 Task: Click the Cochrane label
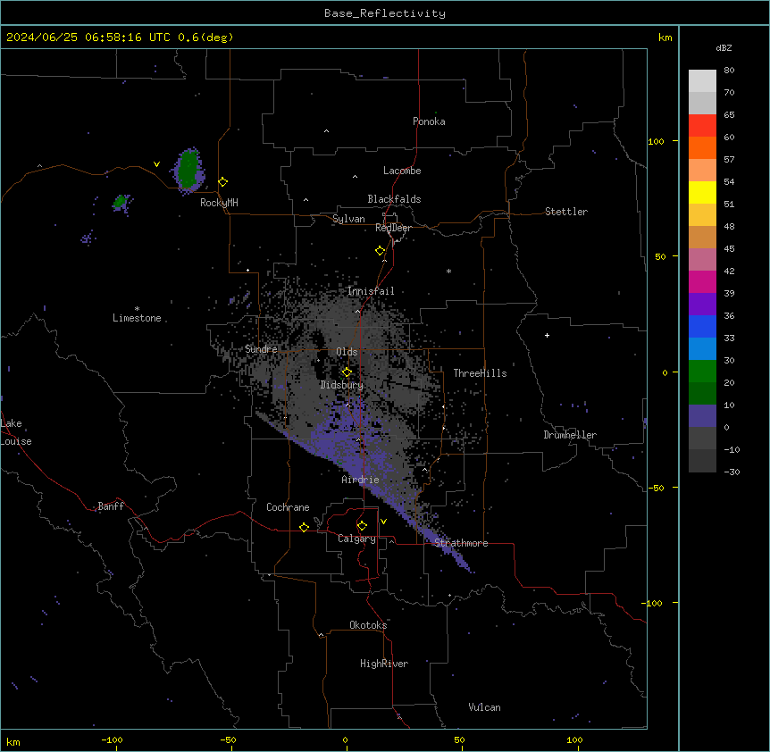coord(288,507)
